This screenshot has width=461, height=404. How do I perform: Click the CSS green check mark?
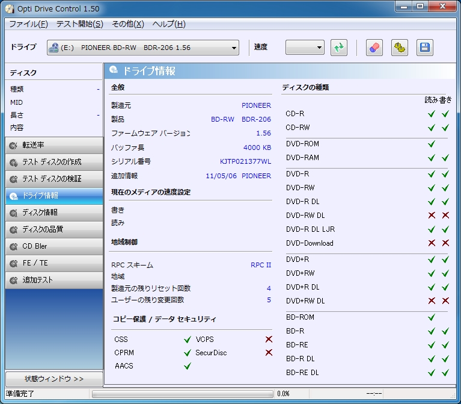tap(188, 340)
